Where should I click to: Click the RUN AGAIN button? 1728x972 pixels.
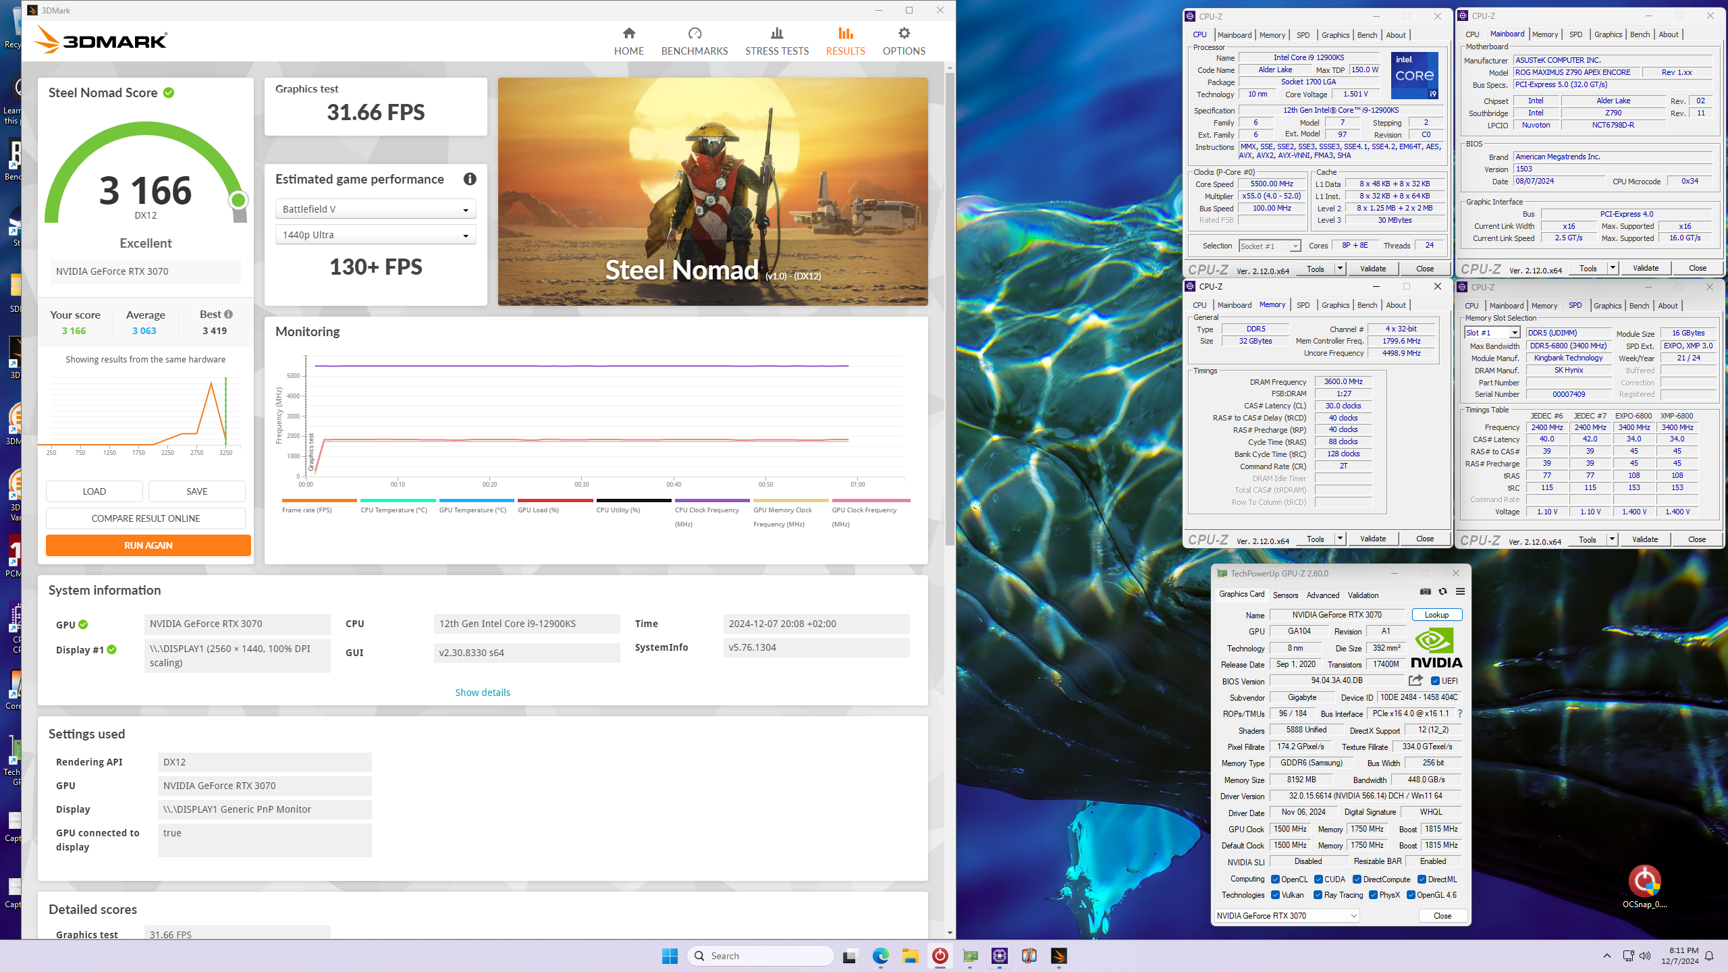pos(148,545)
